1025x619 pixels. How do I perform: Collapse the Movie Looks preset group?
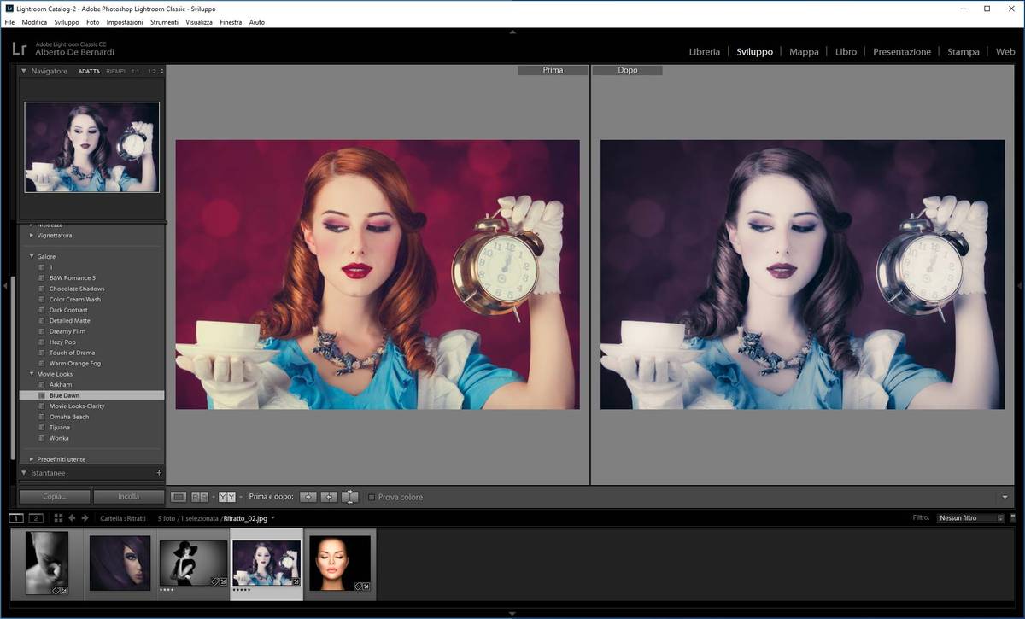tap(32, 374)
